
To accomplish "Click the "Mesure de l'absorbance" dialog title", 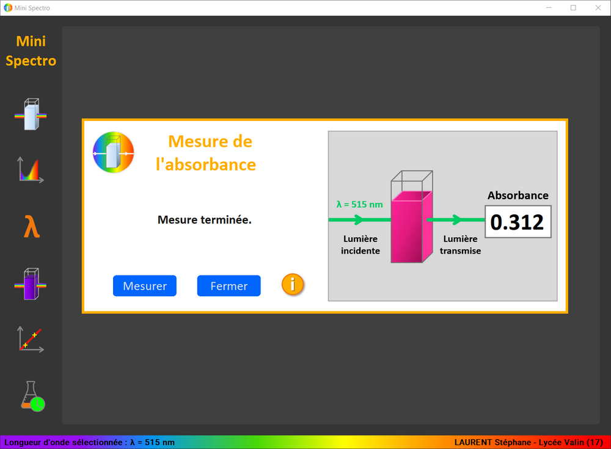I will pos(206,153).
